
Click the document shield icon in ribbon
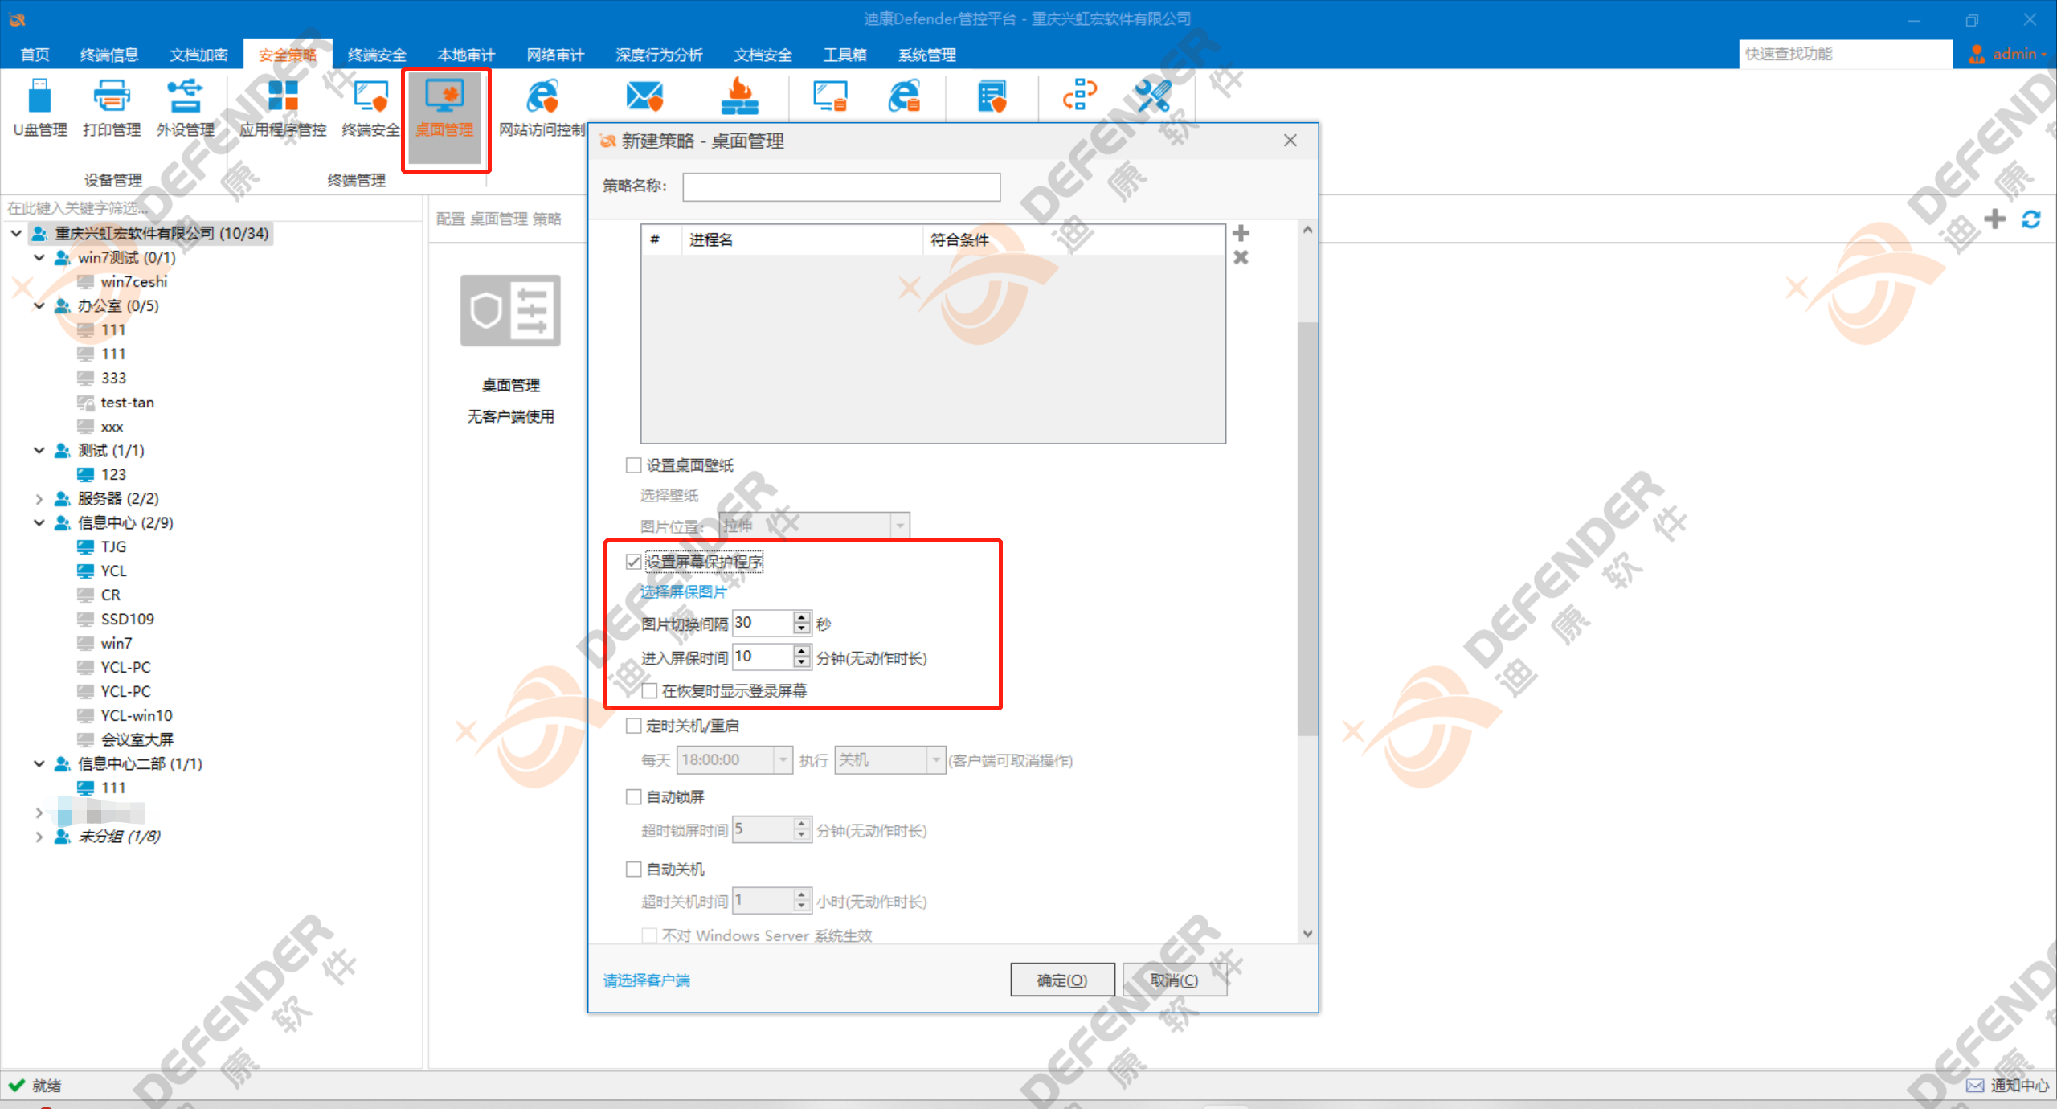(992, 96)
